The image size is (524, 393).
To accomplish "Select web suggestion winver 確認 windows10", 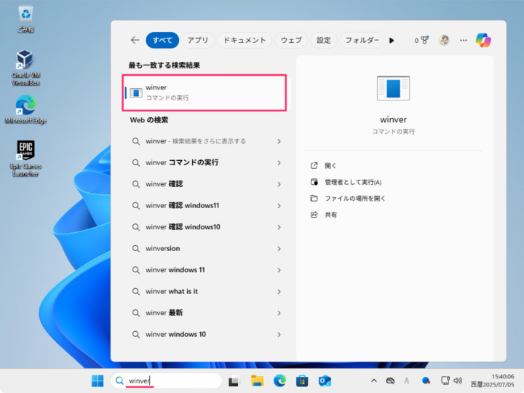I will (206, 227).
